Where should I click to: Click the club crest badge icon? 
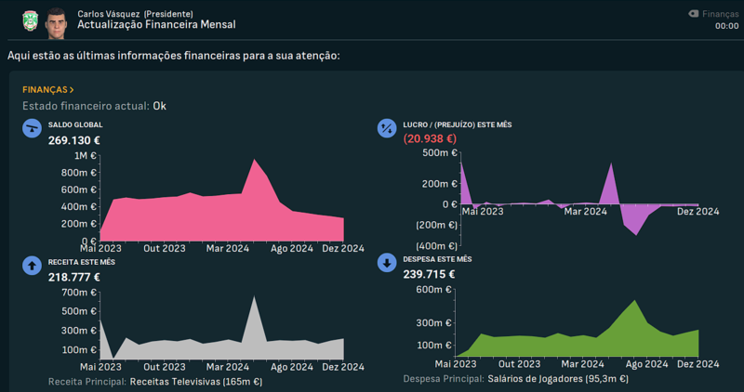tap(31, 20)
